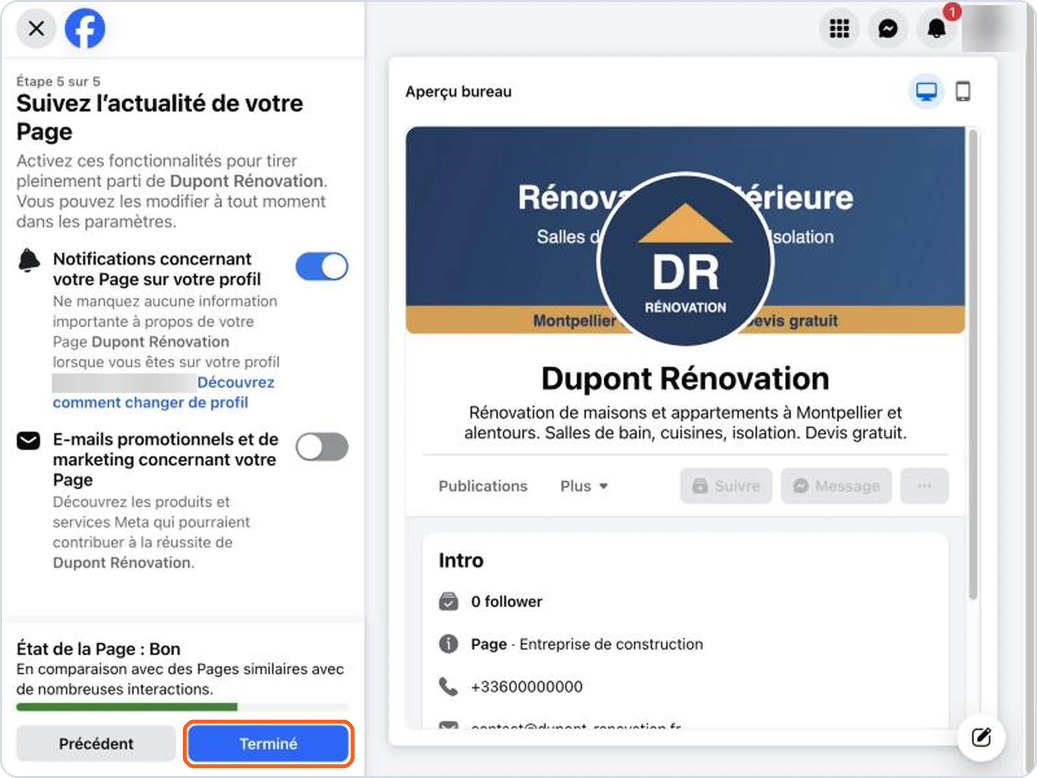Select the Publications tab
The image size is (1037, 778).
pyautogui.click(x=483, y=486)
